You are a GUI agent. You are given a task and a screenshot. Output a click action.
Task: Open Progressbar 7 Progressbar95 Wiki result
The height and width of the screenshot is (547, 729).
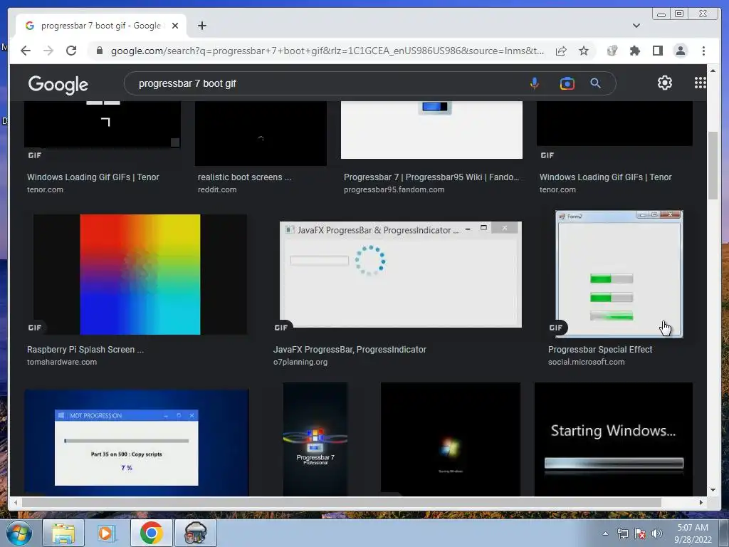431,177
